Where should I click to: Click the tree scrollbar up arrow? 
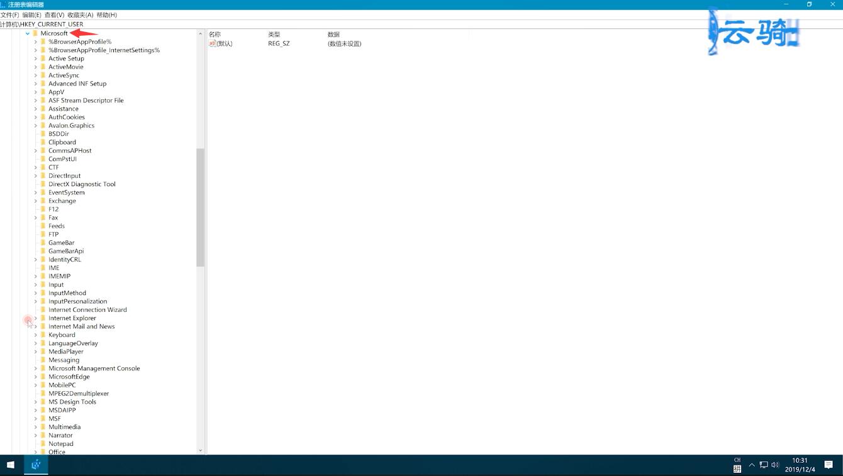click(x=201, y=34)
